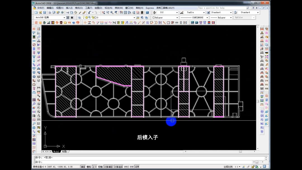Viewport: 302px width, 170px height.
Task: Launch the Plot tool icon
Action: click(50, 12)
